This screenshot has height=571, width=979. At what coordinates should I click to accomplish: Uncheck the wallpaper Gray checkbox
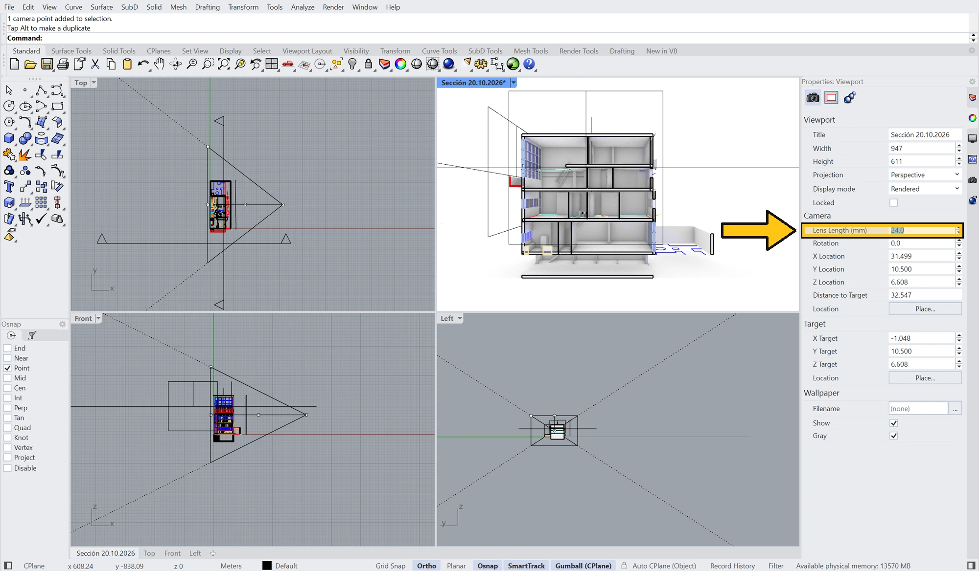click(x=894, y=436)
